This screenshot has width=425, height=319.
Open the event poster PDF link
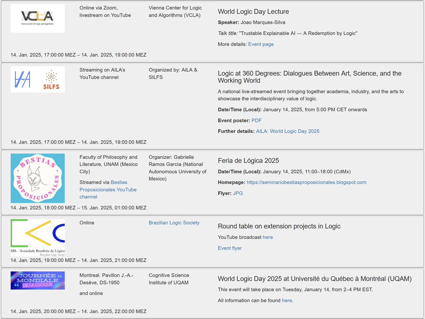(x=256, y=120)
